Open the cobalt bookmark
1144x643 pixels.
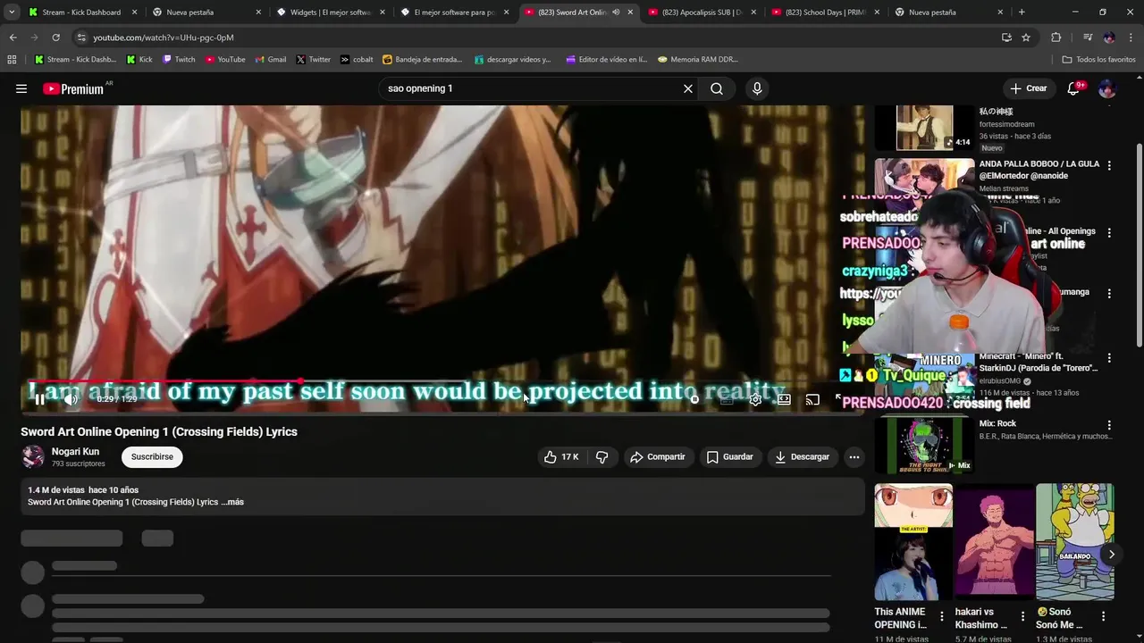pyautogui.click(x=357, y=60)
